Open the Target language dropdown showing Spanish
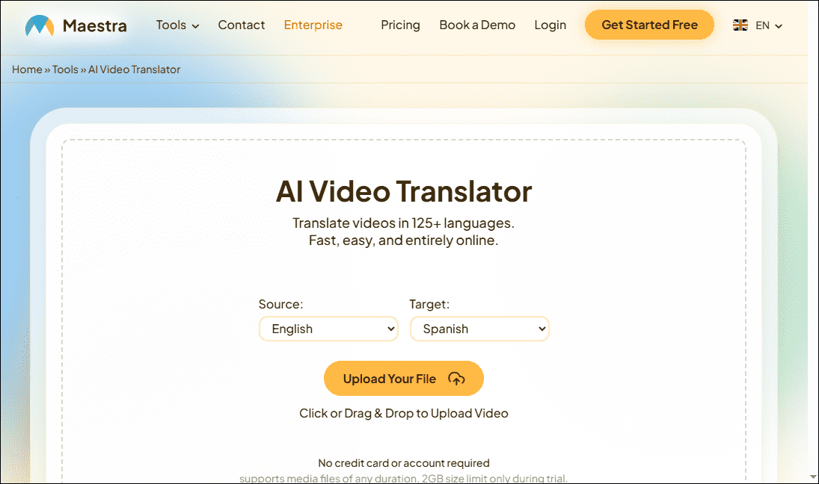The width and height of the screenshot is (819, 484). (x=479, y=329)
